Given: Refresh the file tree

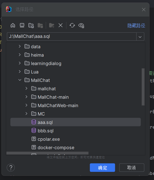Looking at the screenshot, I should tap(72, 25).
